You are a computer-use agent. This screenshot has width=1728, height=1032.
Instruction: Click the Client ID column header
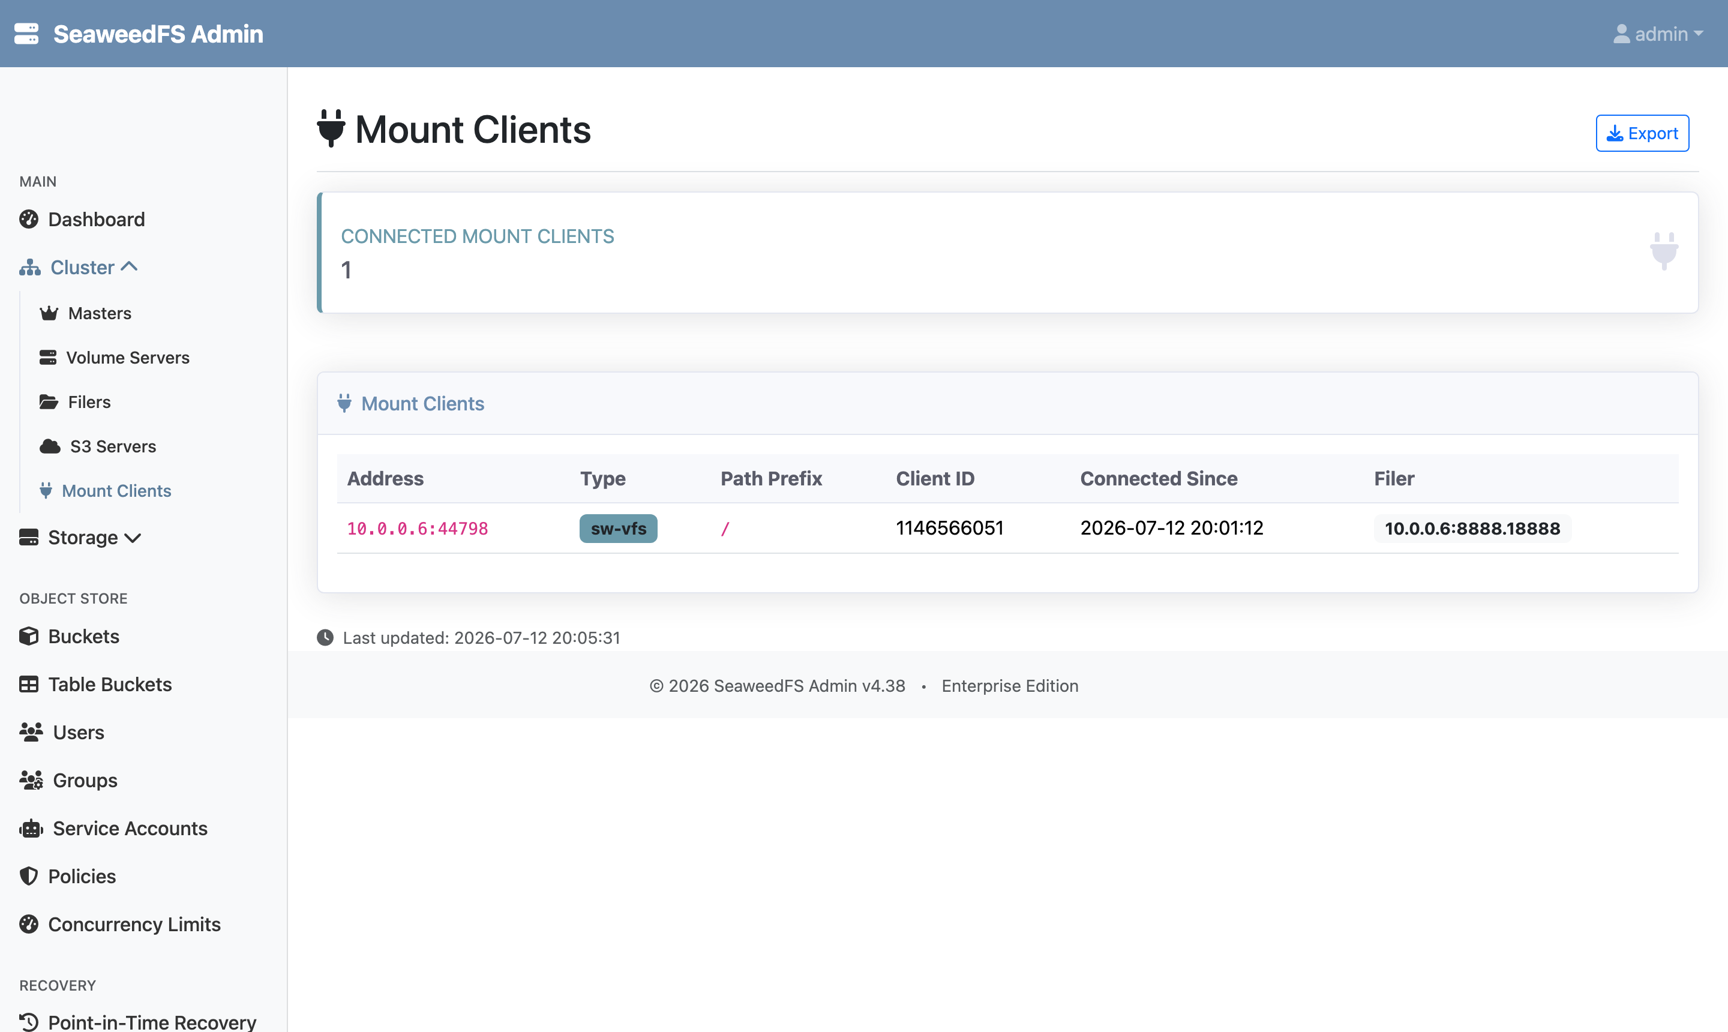pyautogui.click(x=935, y=478)
